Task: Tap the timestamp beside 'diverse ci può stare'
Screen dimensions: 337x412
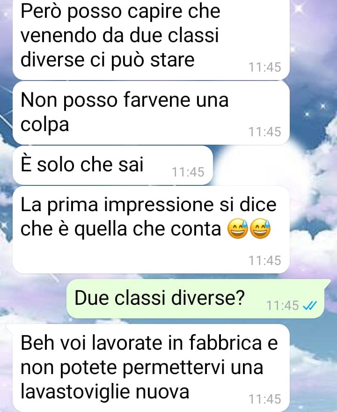Action: click(x=265, y=67)
